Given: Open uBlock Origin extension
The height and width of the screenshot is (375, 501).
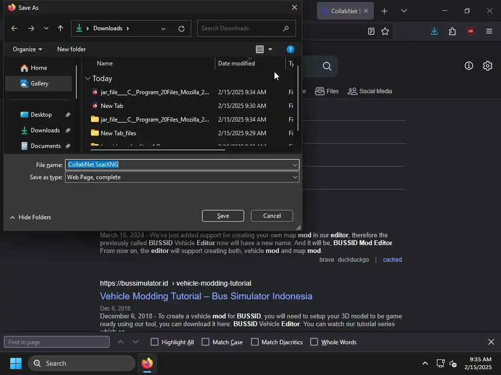Looking at the screenshot, I should click(x=470, y=31).
